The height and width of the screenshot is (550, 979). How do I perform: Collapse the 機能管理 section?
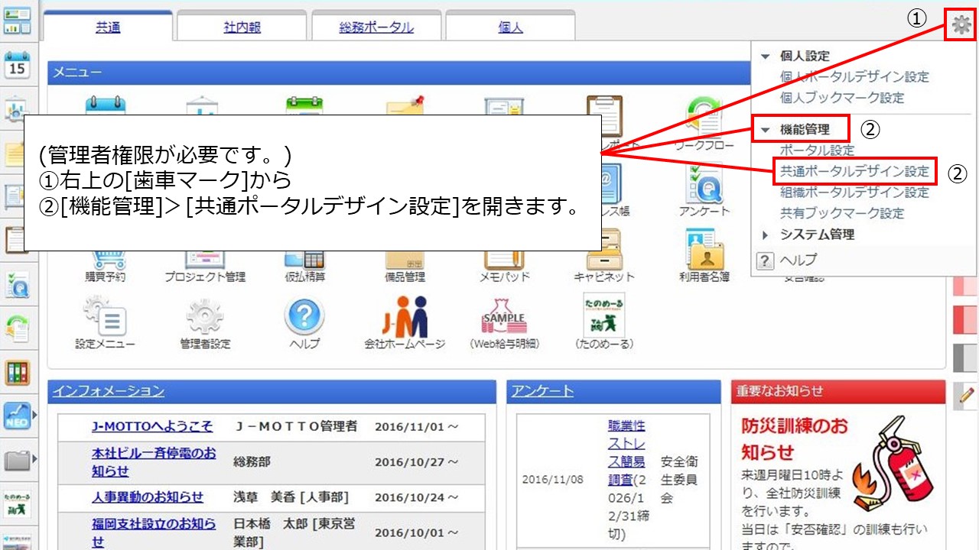click(765, 130)
